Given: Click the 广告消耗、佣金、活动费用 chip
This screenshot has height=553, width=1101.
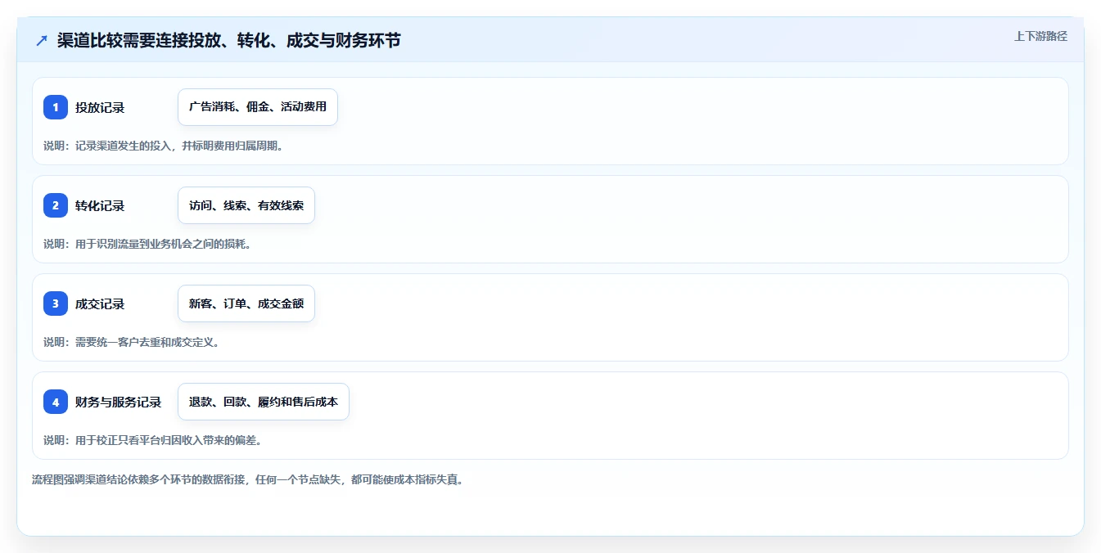Looking at the screenshot, I should click(258, 107).
